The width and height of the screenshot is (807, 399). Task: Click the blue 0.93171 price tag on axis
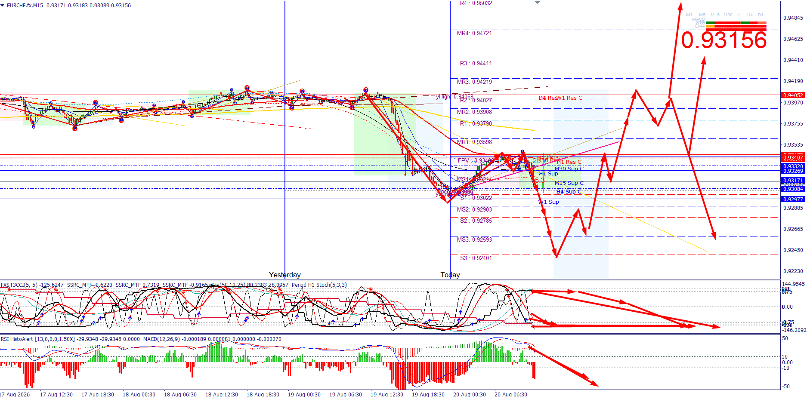coord(793,181)
